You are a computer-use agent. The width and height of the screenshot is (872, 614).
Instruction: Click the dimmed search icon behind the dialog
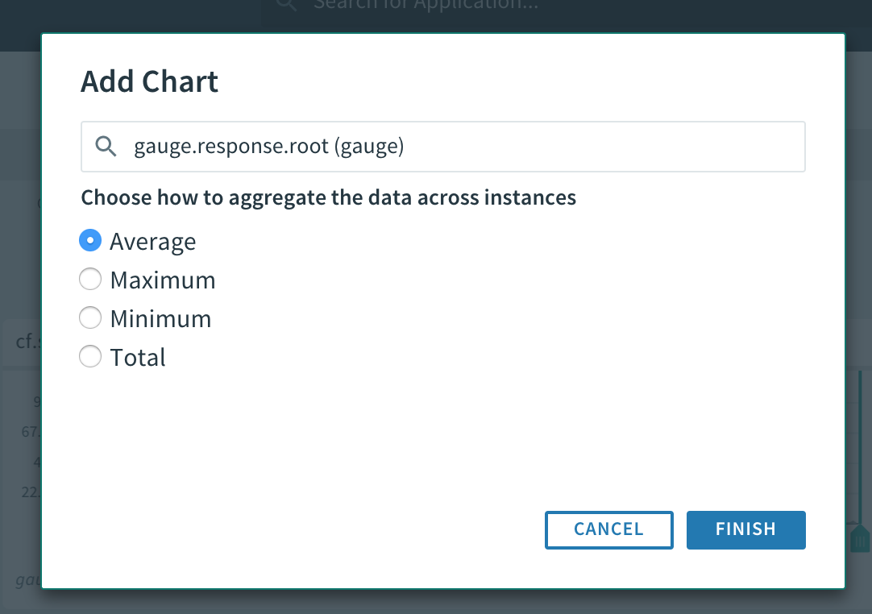tap(286, 4)
